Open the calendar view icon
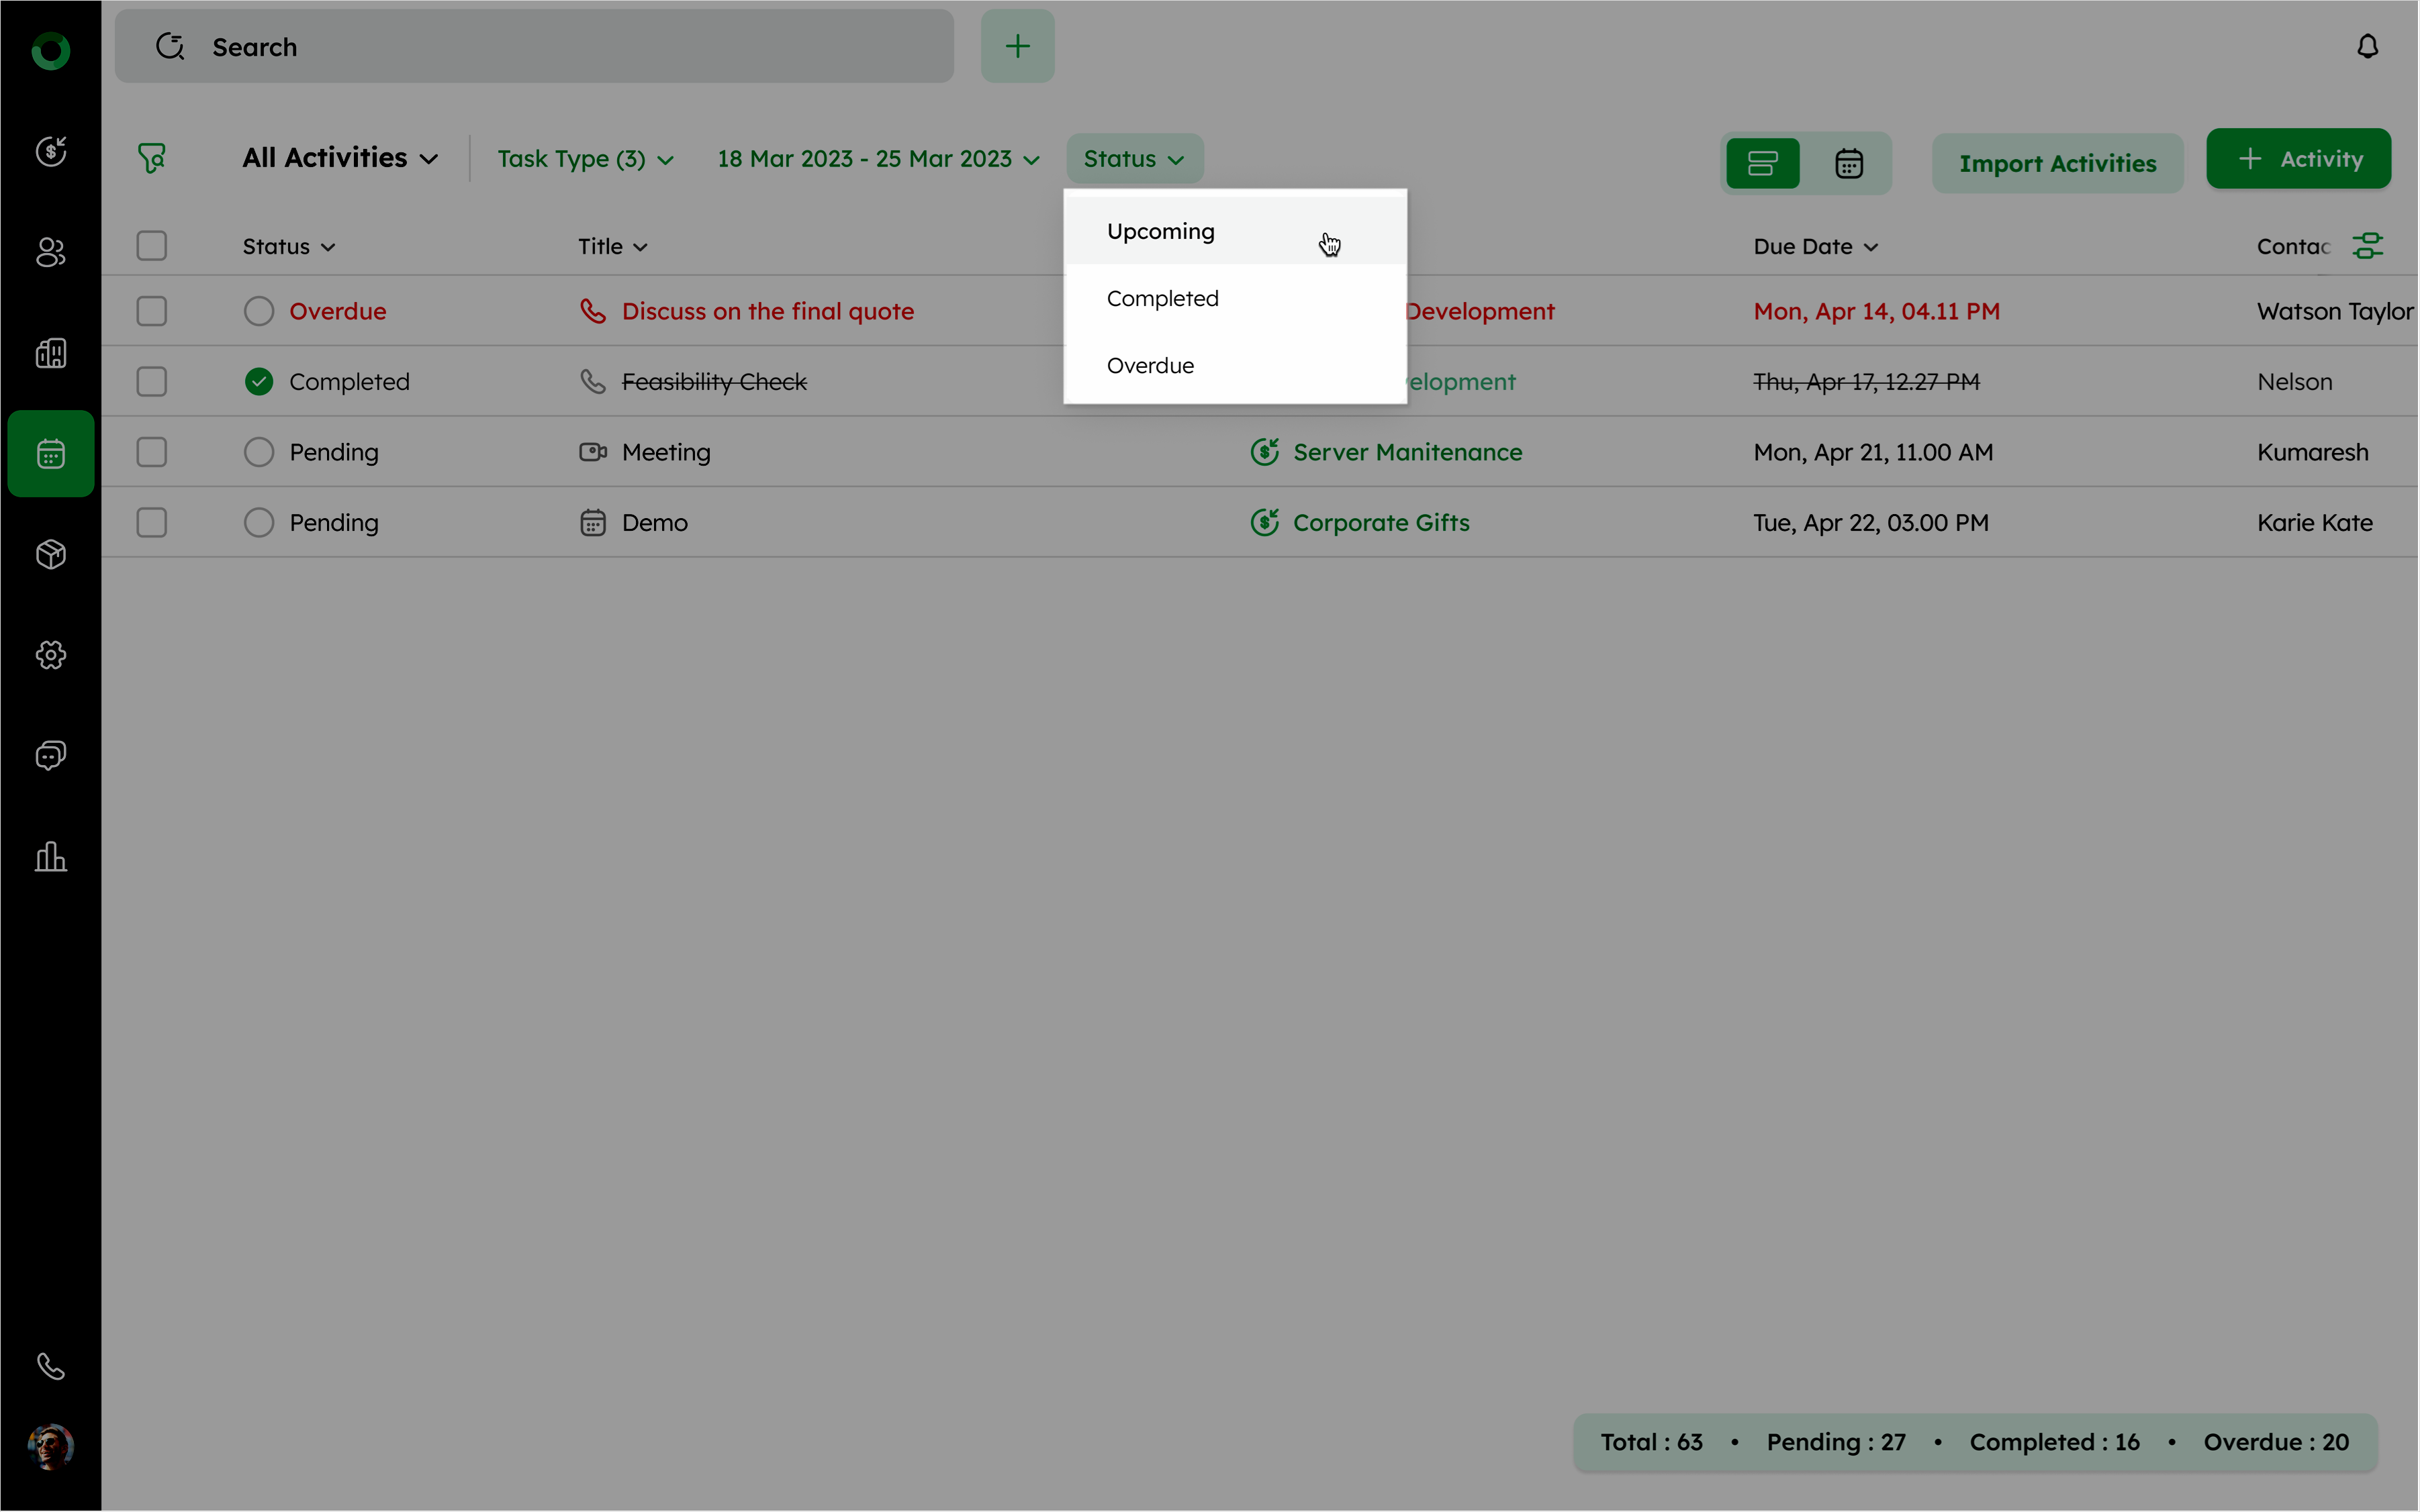 (1848, 163)
